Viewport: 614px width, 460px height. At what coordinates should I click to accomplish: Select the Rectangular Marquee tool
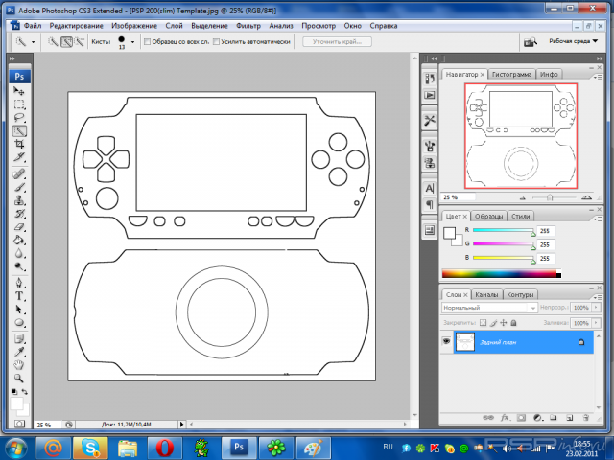[19, 103]
